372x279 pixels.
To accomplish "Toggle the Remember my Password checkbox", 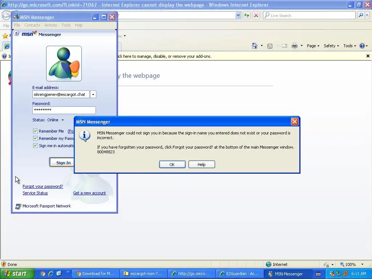I will 35,138.
